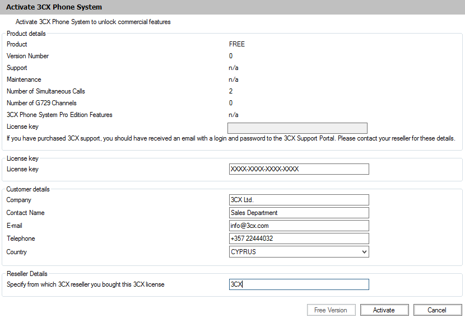Click the E-mail field with info@3cx.com
The image size is (465, 318).
click(299, 226)
